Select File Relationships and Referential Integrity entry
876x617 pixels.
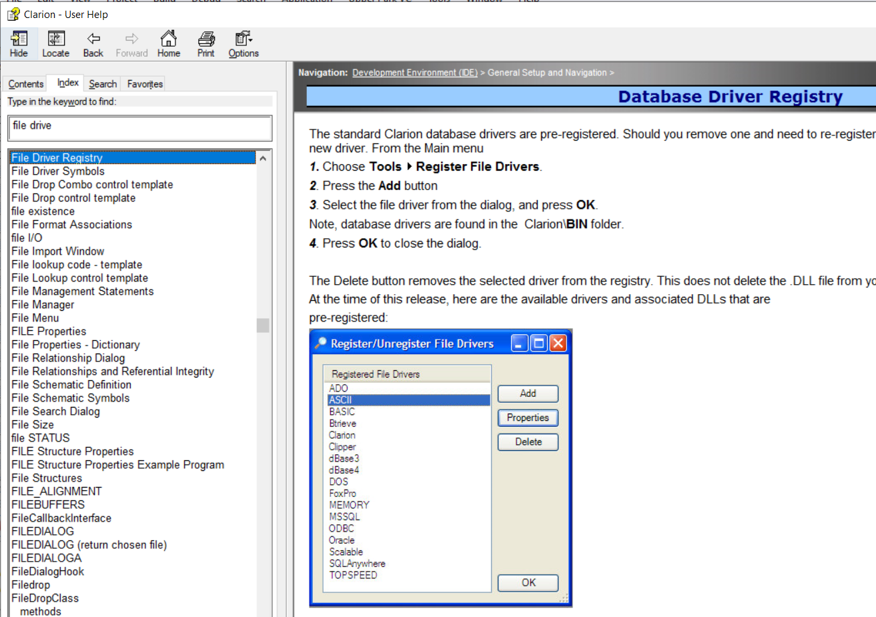pyautogui.click(x=113, y=372)
